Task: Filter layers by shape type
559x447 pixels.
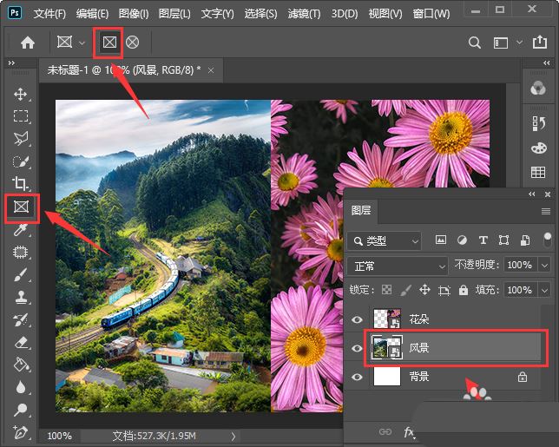Action: (x=503, y=240)
